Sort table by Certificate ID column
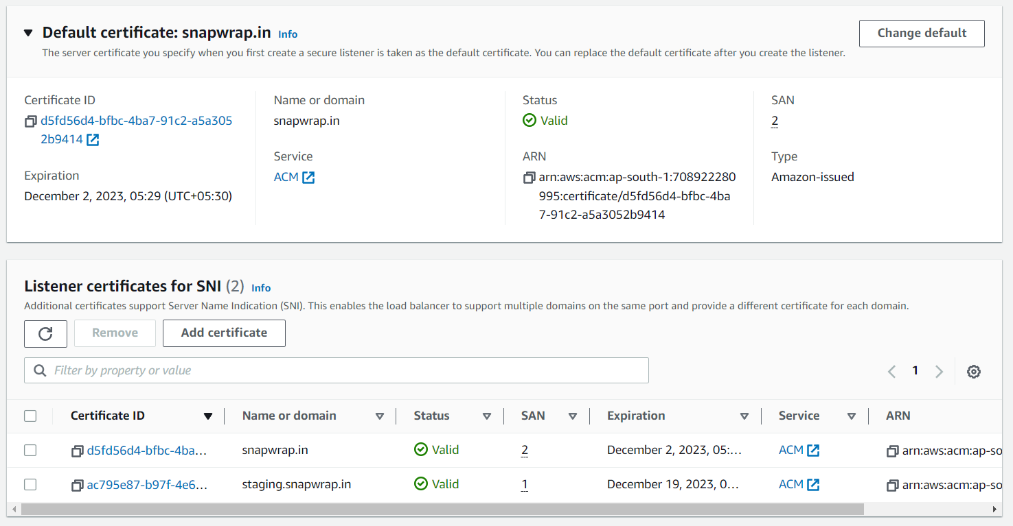Image resolution: width=1013 pixels, height=526 pixels. click(208, 416)
